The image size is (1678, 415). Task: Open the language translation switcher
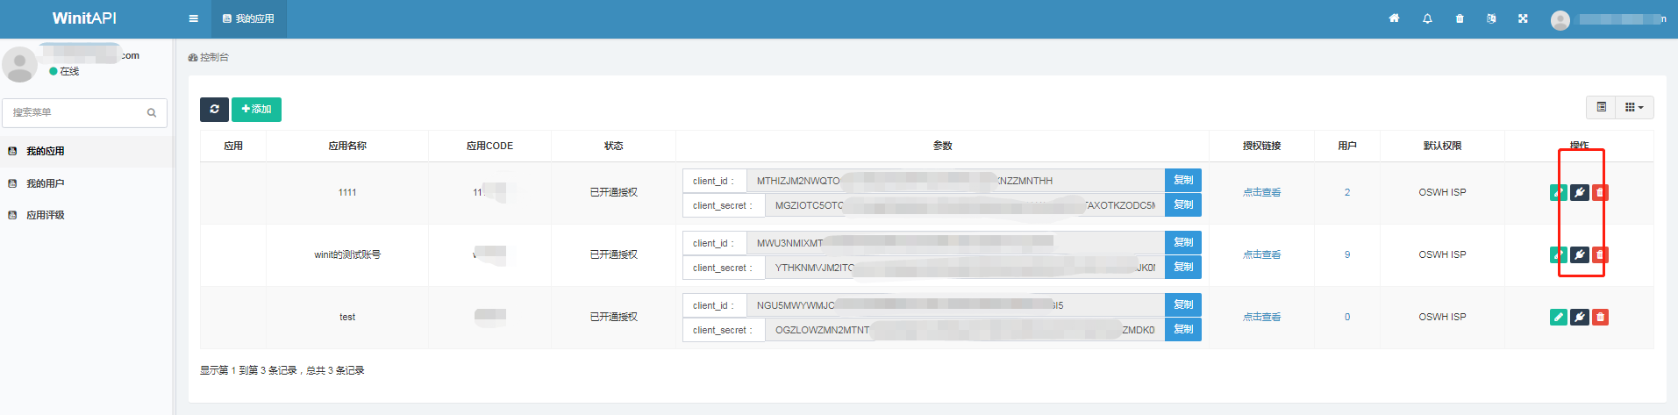[x=1491, y=18]
